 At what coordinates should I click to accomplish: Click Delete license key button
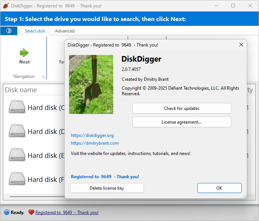[x=107, y=188]
